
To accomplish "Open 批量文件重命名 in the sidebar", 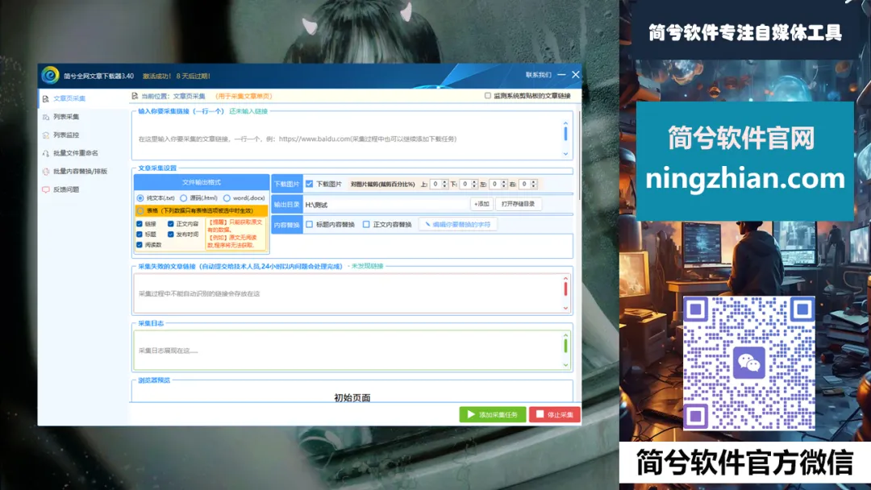I will point(75,153).
